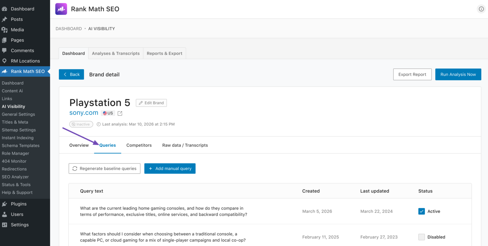Open 404 Monitor submenu item

coord(14,161)
